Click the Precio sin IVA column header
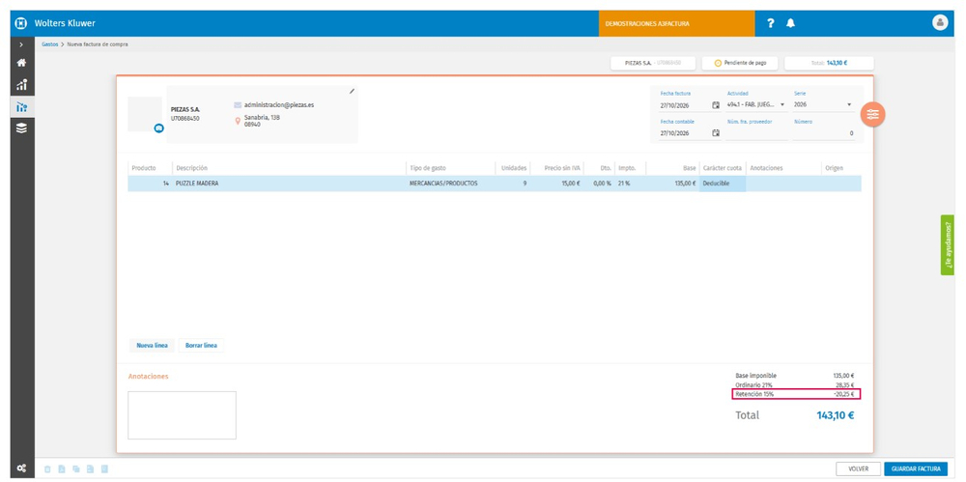966x482 pixels. (x=562, y=168)
